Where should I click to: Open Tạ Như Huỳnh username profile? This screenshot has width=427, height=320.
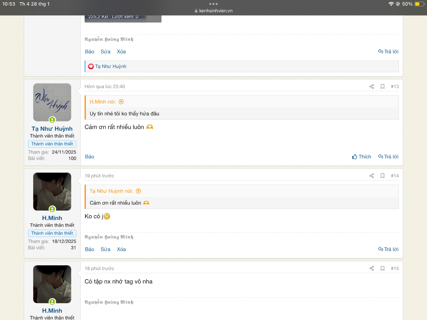tap(52, 129)
